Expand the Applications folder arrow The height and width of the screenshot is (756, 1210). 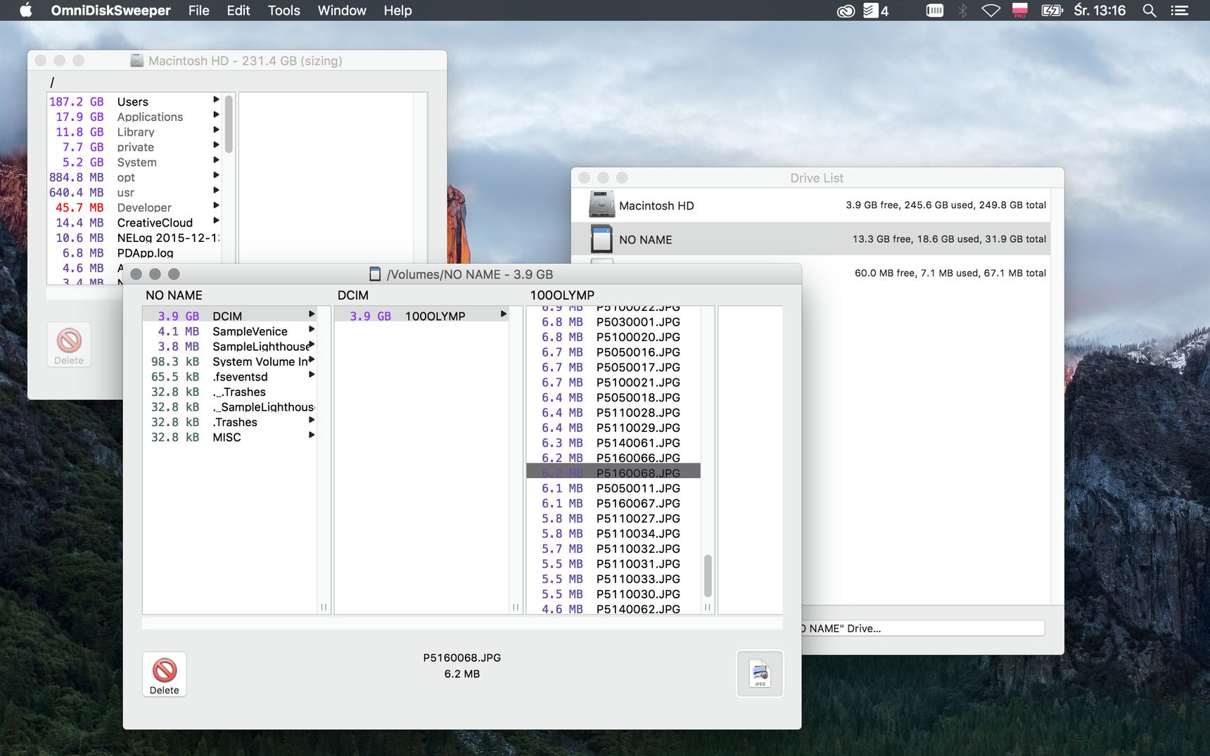pos(216,115)
